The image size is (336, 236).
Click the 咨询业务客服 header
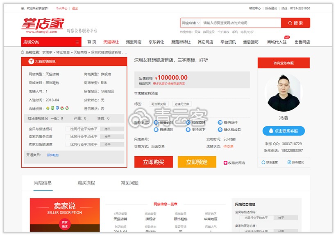pos(284,63)
